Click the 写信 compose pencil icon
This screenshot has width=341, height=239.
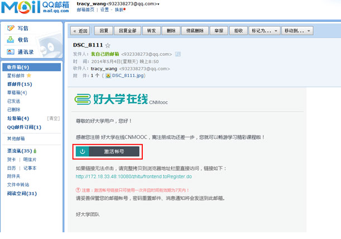click(x=11, y=28)
